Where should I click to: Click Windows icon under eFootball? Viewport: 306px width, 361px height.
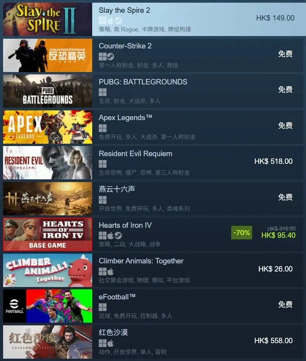(x=103, y=307)
